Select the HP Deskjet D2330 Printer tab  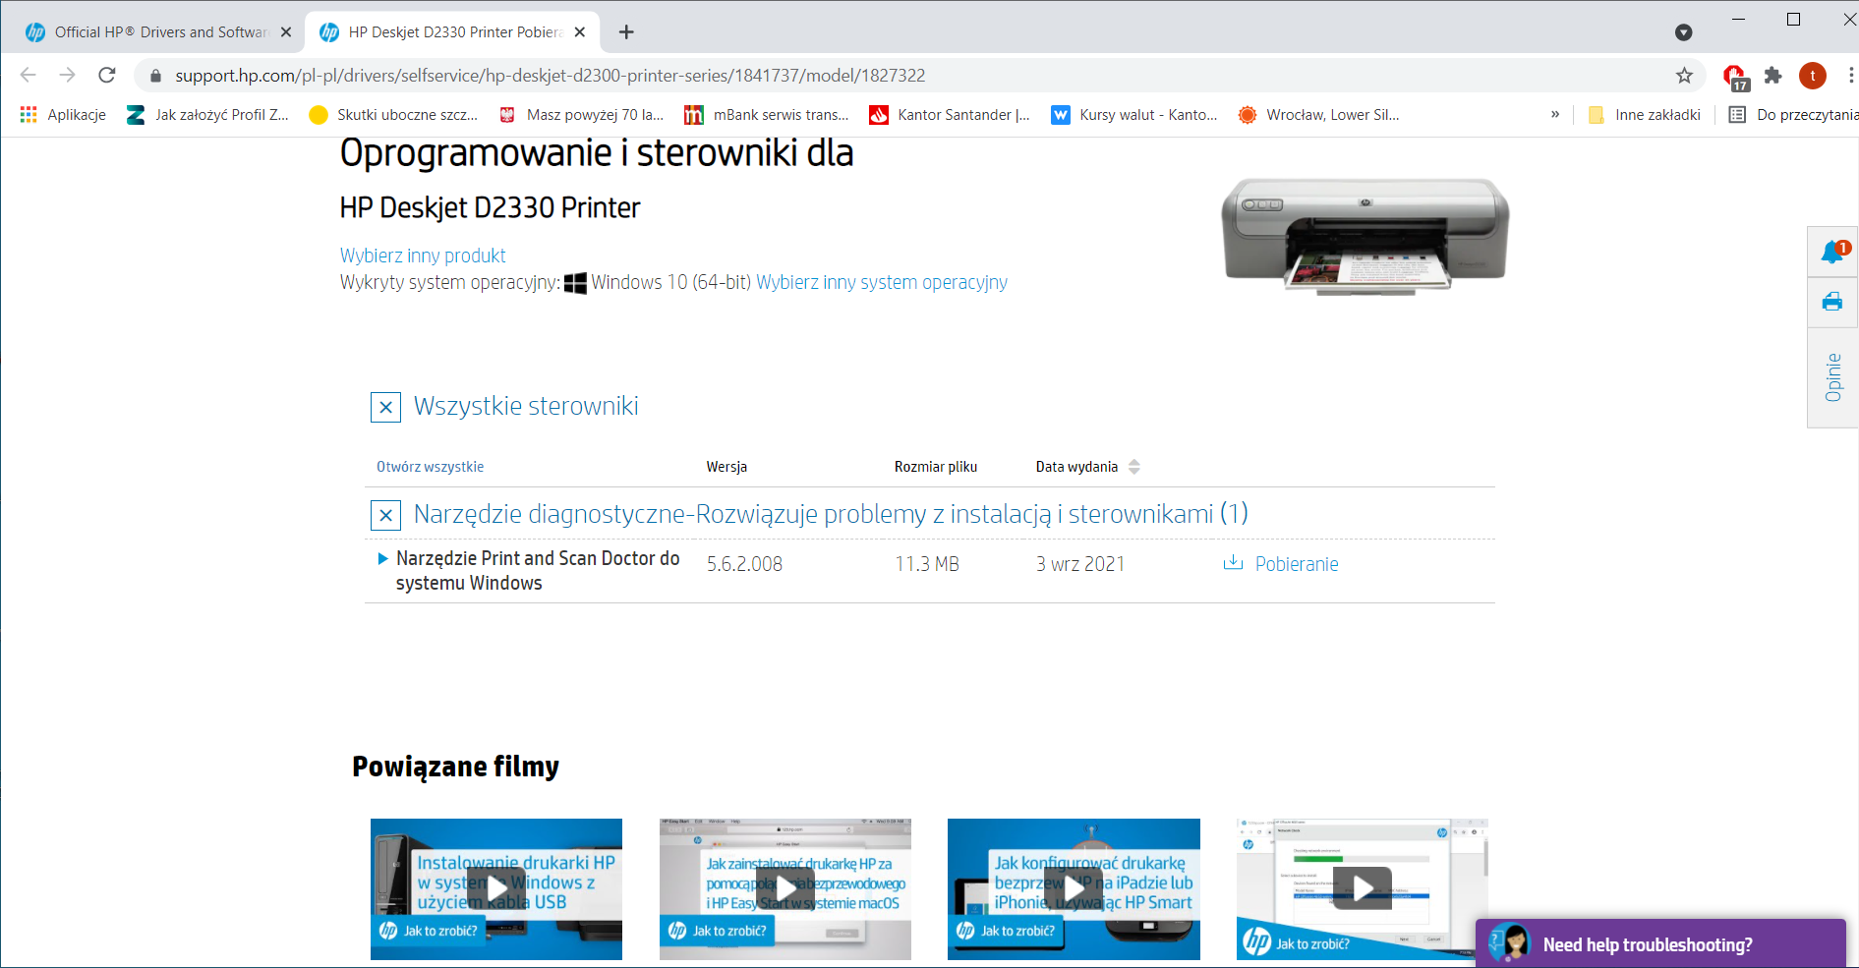453,32
